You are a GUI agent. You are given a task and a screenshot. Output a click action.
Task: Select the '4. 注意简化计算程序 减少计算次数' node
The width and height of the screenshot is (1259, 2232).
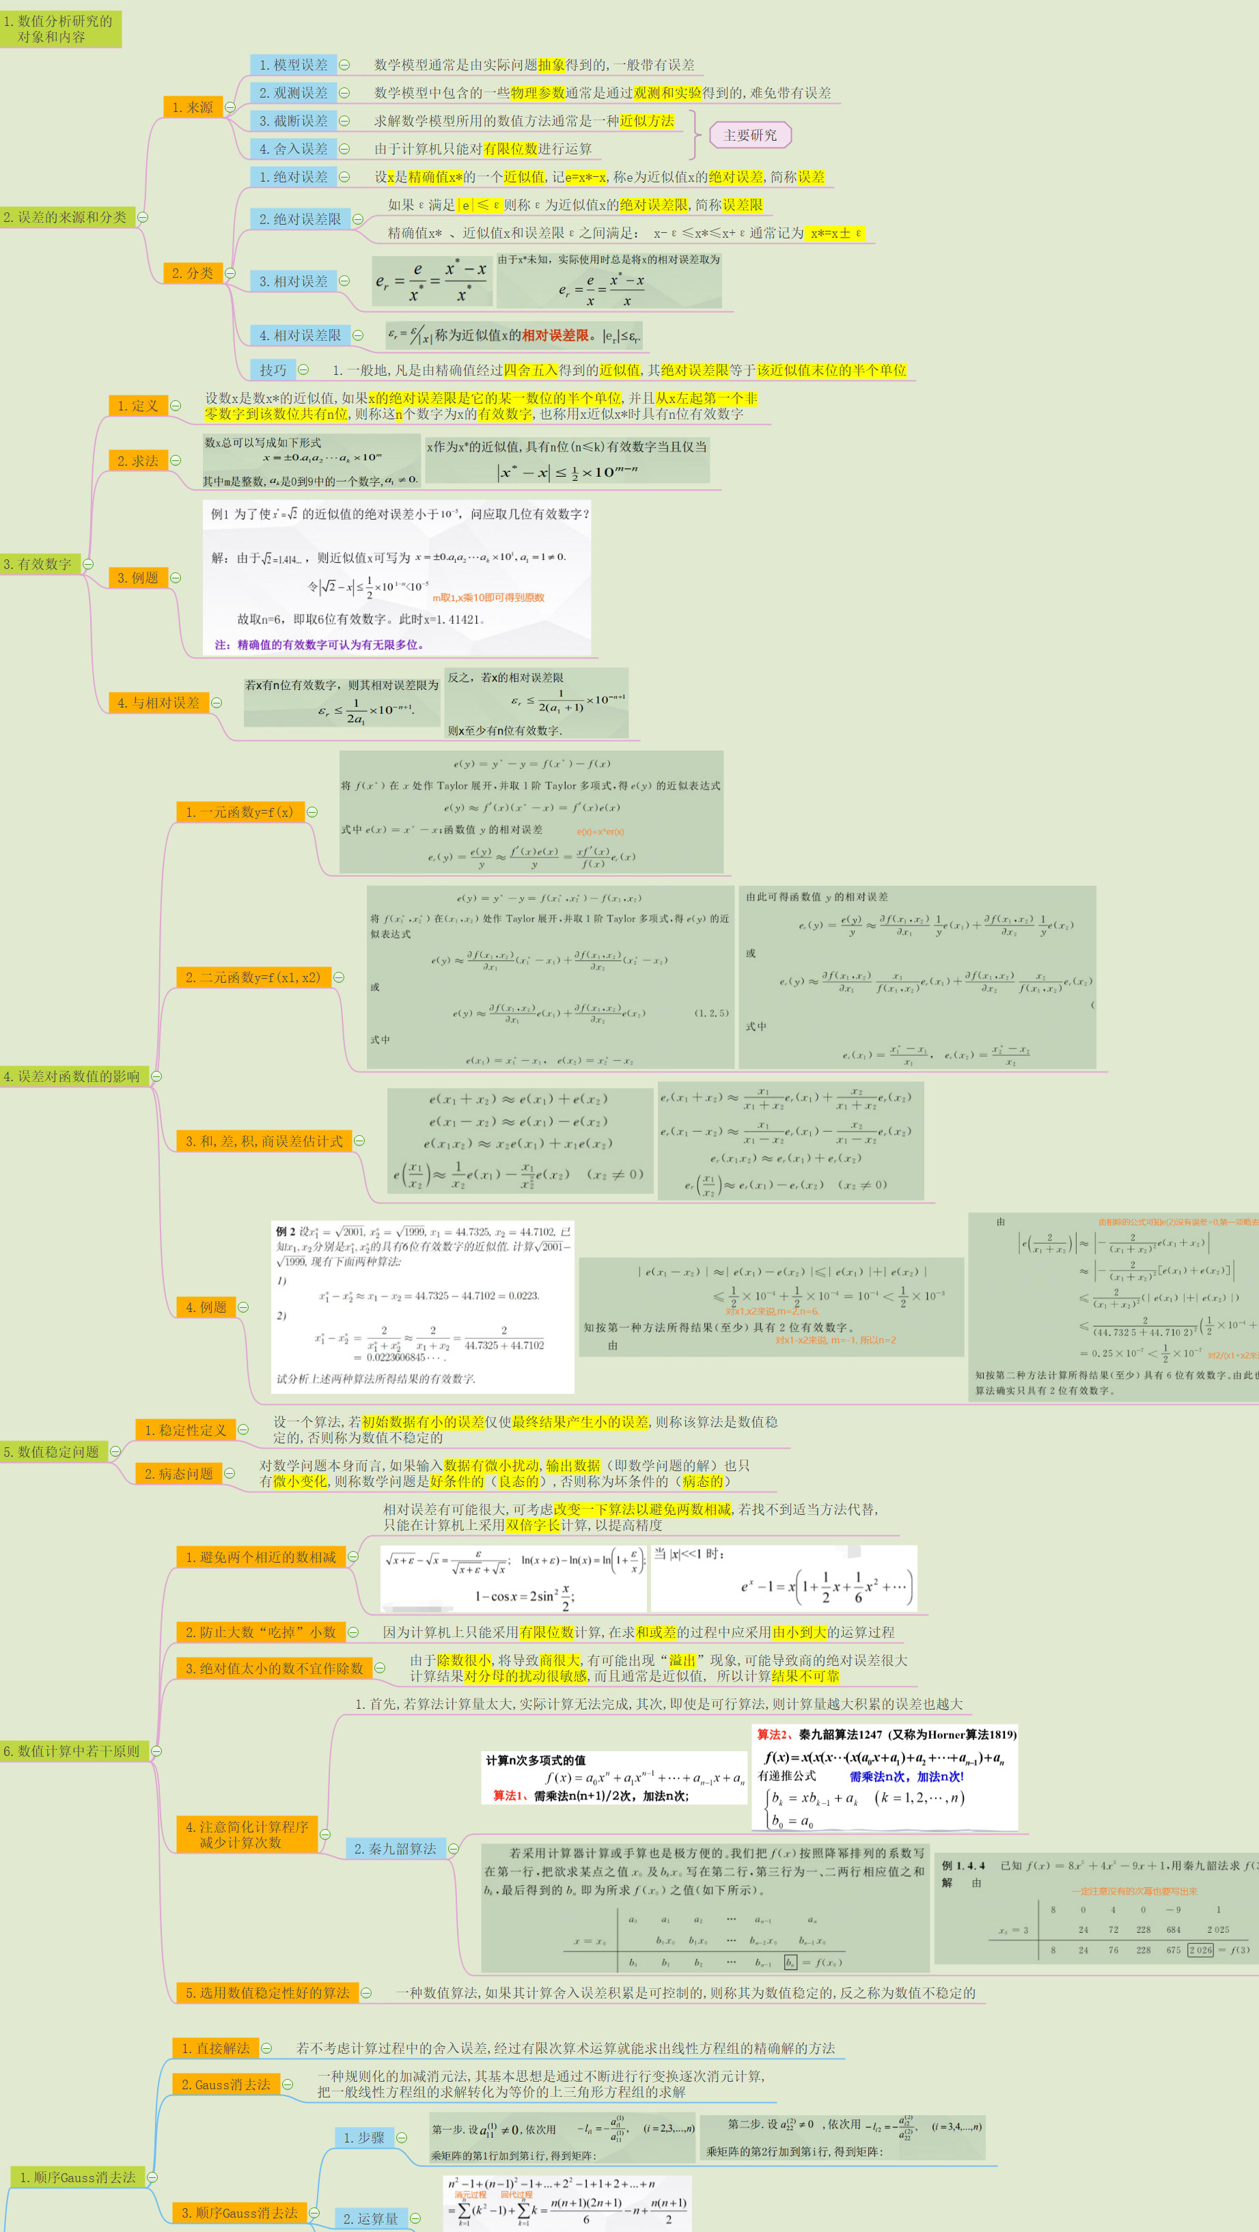point(247,1835)
